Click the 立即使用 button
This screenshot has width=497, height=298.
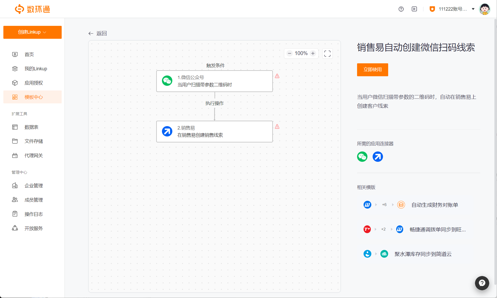tap(372, 70)
